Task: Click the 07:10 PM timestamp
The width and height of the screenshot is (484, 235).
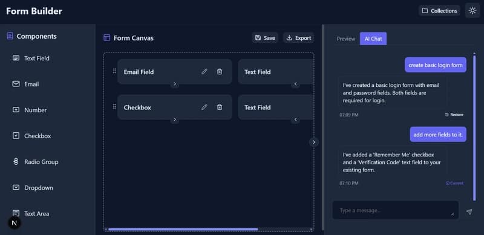Action: [x=349, y=183]
